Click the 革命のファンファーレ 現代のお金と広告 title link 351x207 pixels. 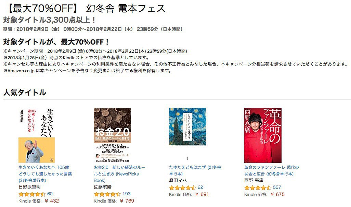pyautogui.click(x=272, y=170)
